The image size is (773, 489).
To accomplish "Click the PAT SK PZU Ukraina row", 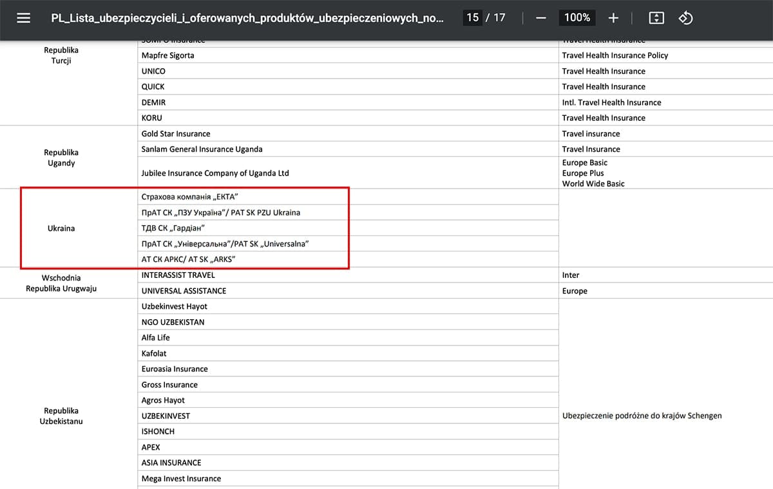I will click(348, 212).
